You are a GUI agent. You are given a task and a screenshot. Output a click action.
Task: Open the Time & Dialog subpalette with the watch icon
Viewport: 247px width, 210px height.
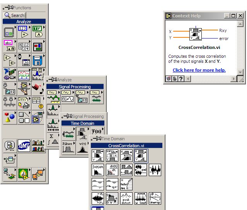tap(24, 60)
